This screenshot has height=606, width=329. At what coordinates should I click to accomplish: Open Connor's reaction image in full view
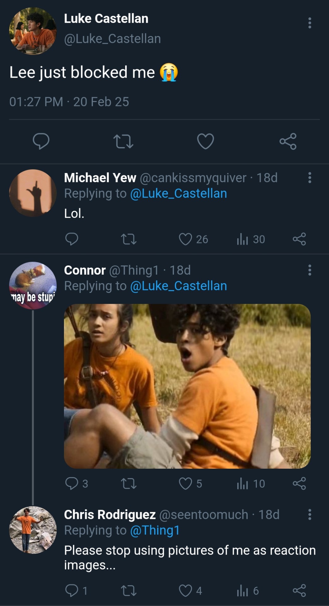point(187,386)
